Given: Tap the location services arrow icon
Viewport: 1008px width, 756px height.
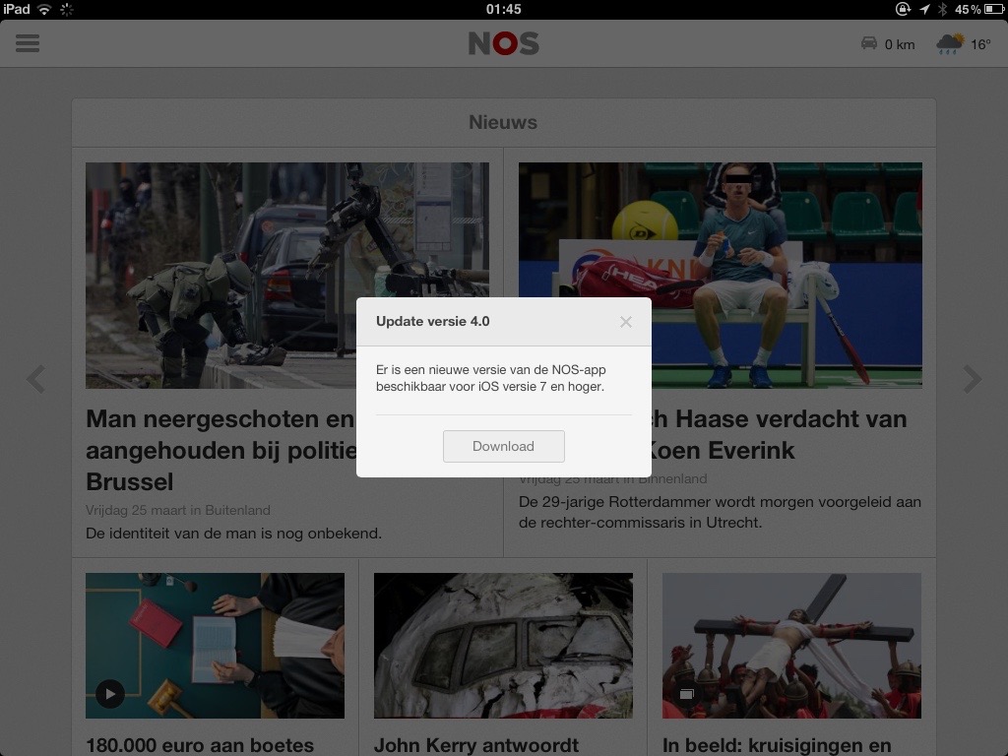Looking at the screenshot, I should tap(924, 9).
